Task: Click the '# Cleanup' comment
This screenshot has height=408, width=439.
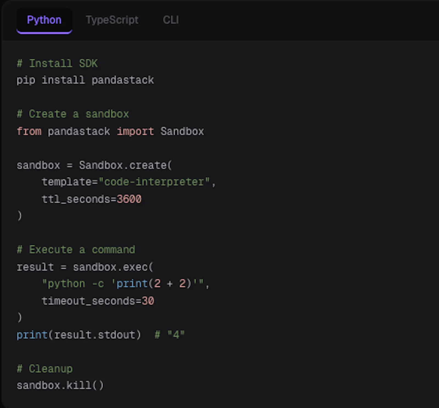Action: point(45,369)
